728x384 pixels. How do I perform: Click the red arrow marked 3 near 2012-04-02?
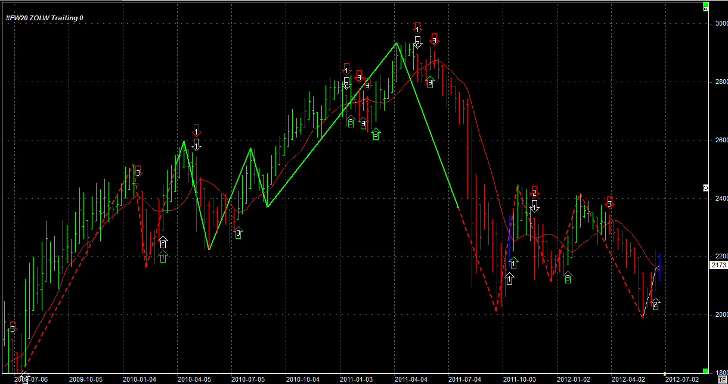click(609, 202)
